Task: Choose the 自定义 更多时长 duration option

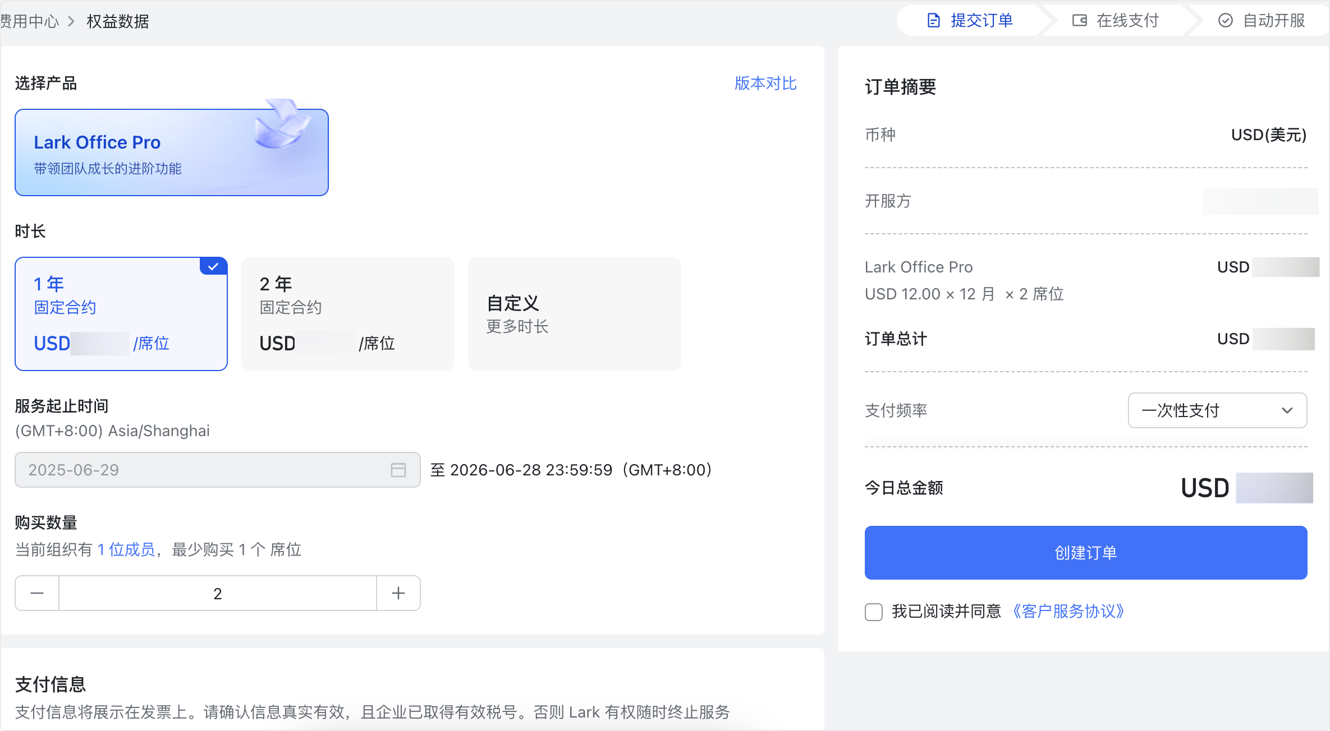Action: (x=575, y=314)
